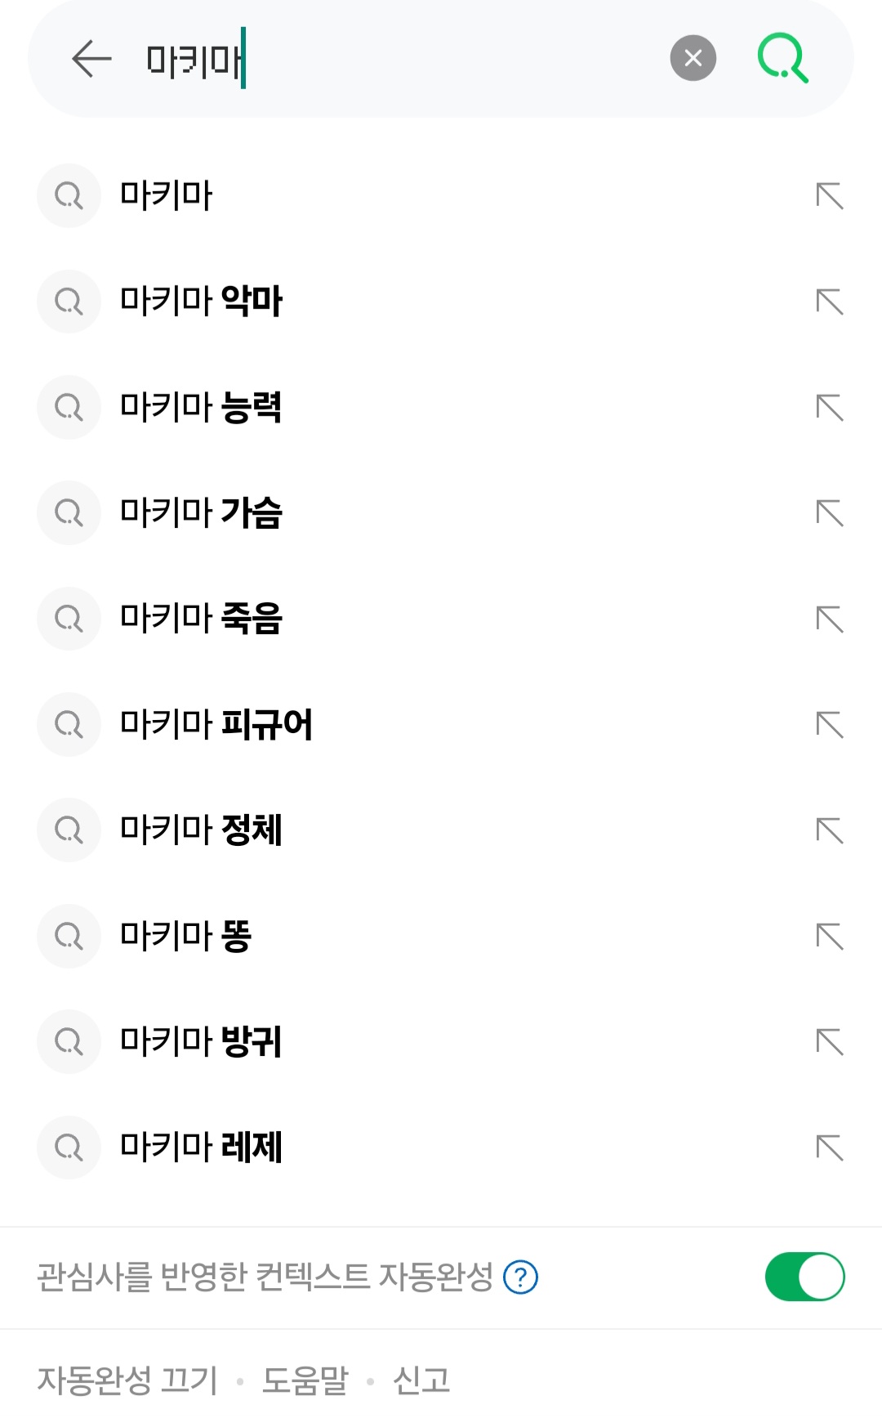Tap the 신고 link
Image resolution: width=882 pixels, height=1418 pixels.
click(421, 1380)
